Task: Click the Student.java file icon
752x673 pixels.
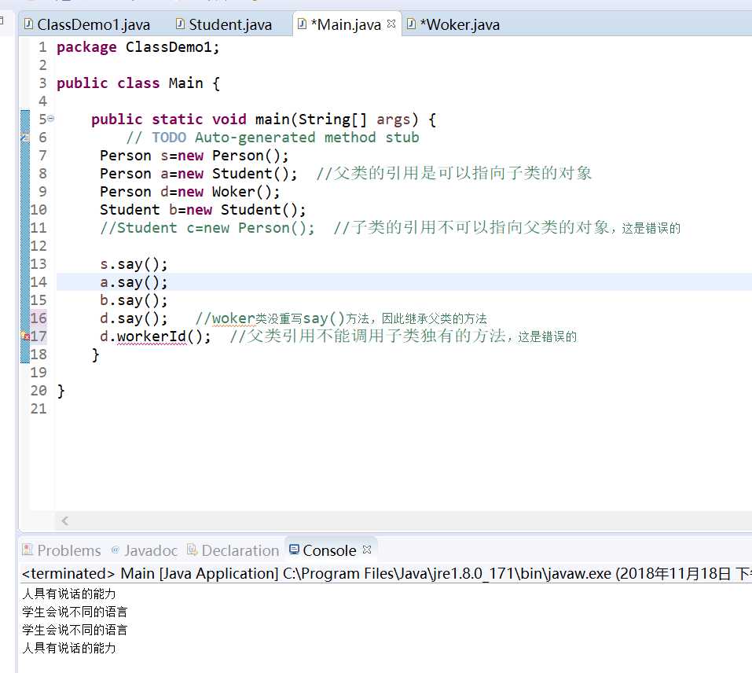Action: click(x=180, y=24)
